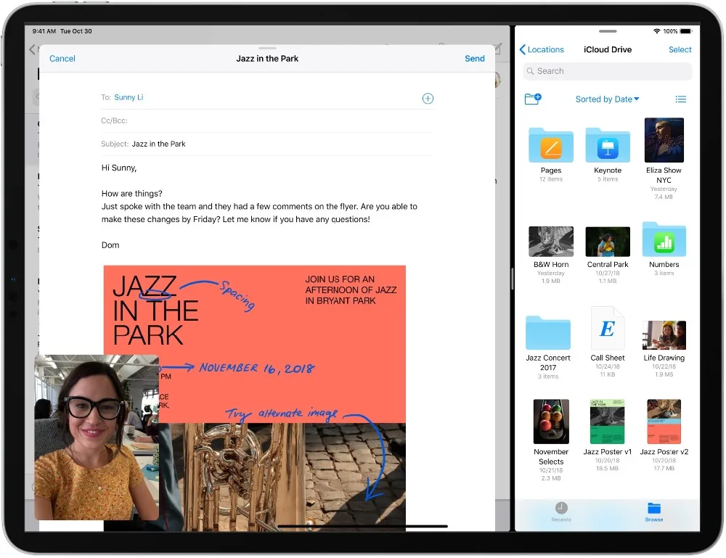Viewport: 726px width, 558px height.
Task: Tap the Wi-Fi icon in status bar
Action: (x=656, y=31)
